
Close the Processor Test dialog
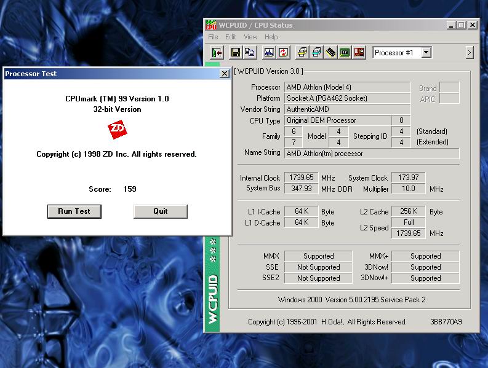pos(224,74)
